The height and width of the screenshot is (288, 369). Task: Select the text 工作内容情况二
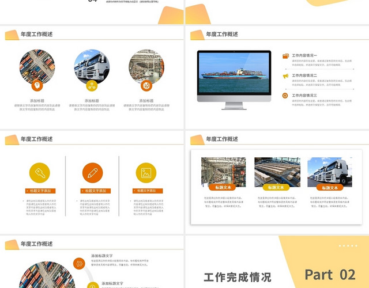(x=304, y=75)
